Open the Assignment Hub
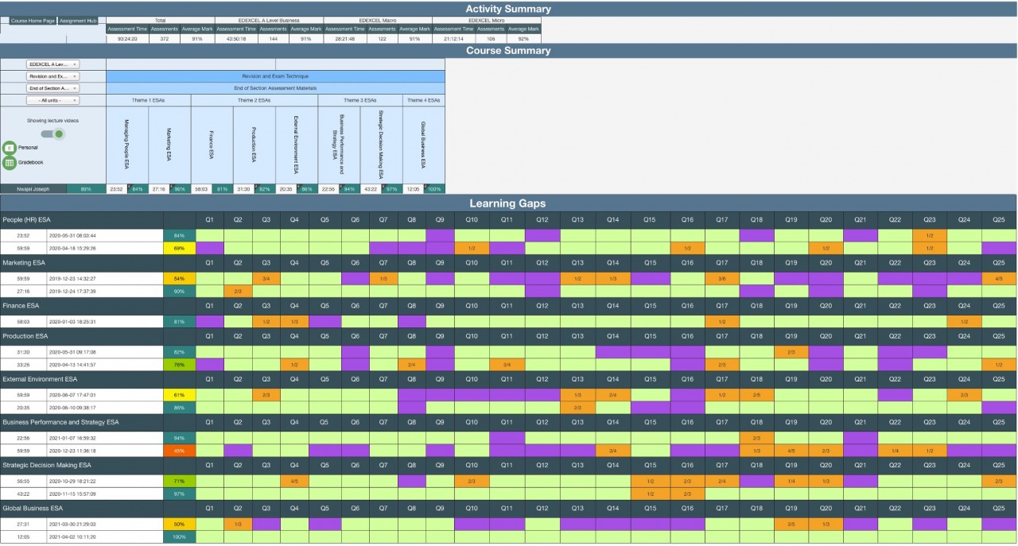The height and width of the screenshot is (546, 1018). tap(82, 21)
